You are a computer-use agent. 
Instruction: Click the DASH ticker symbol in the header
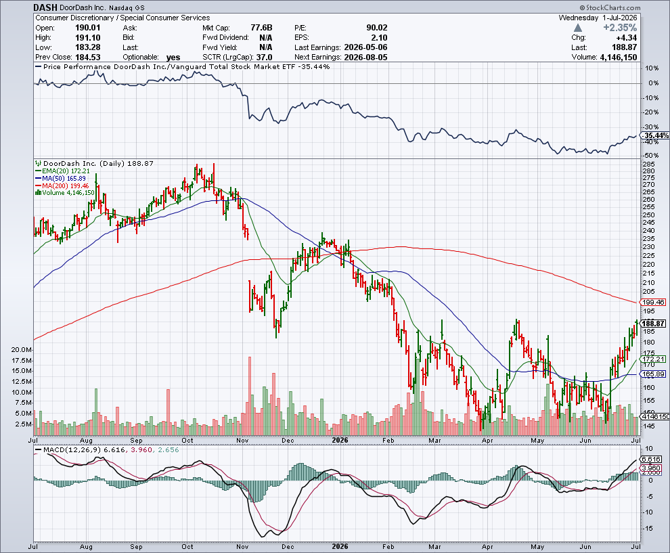[x=45, y=7]
